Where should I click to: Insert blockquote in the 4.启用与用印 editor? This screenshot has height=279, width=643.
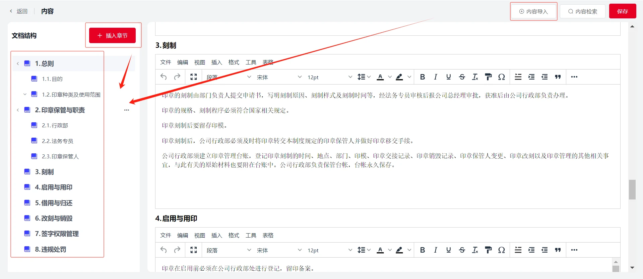coord(558,250)
